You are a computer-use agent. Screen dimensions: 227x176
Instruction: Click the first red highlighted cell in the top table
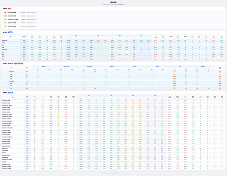pos(47,40)
